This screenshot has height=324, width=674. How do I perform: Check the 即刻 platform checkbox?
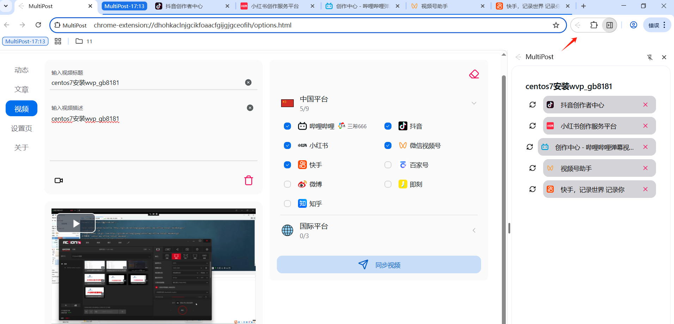coord(388,184)
